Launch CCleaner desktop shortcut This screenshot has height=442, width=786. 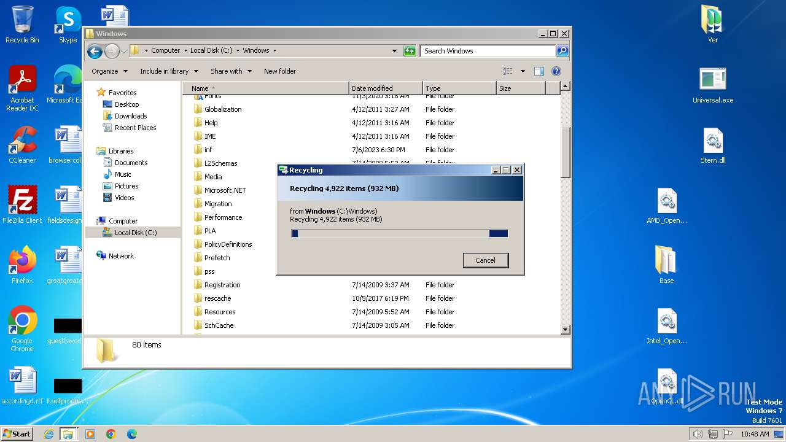click(22, 145)
